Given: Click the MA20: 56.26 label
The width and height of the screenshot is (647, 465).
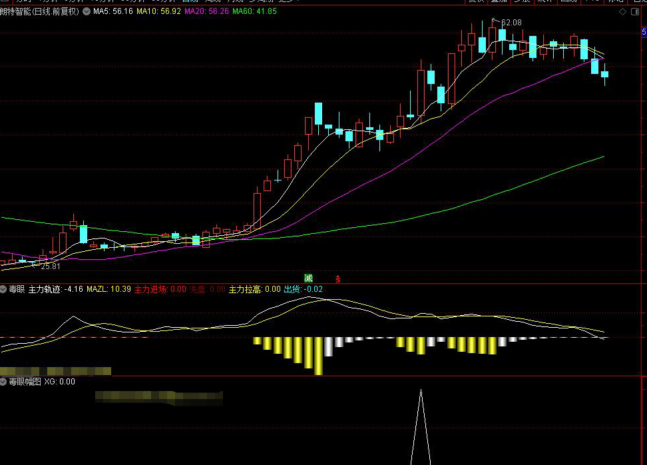Looking at the screenshot, I should coord(206,11).
